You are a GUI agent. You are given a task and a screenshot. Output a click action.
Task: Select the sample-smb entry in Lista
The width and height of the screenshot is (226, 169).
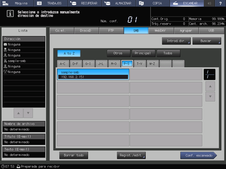(24, 61)
